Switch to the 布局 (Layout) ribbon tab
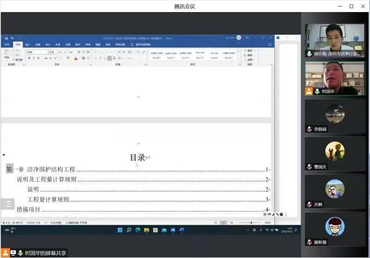 pos(58,44)
